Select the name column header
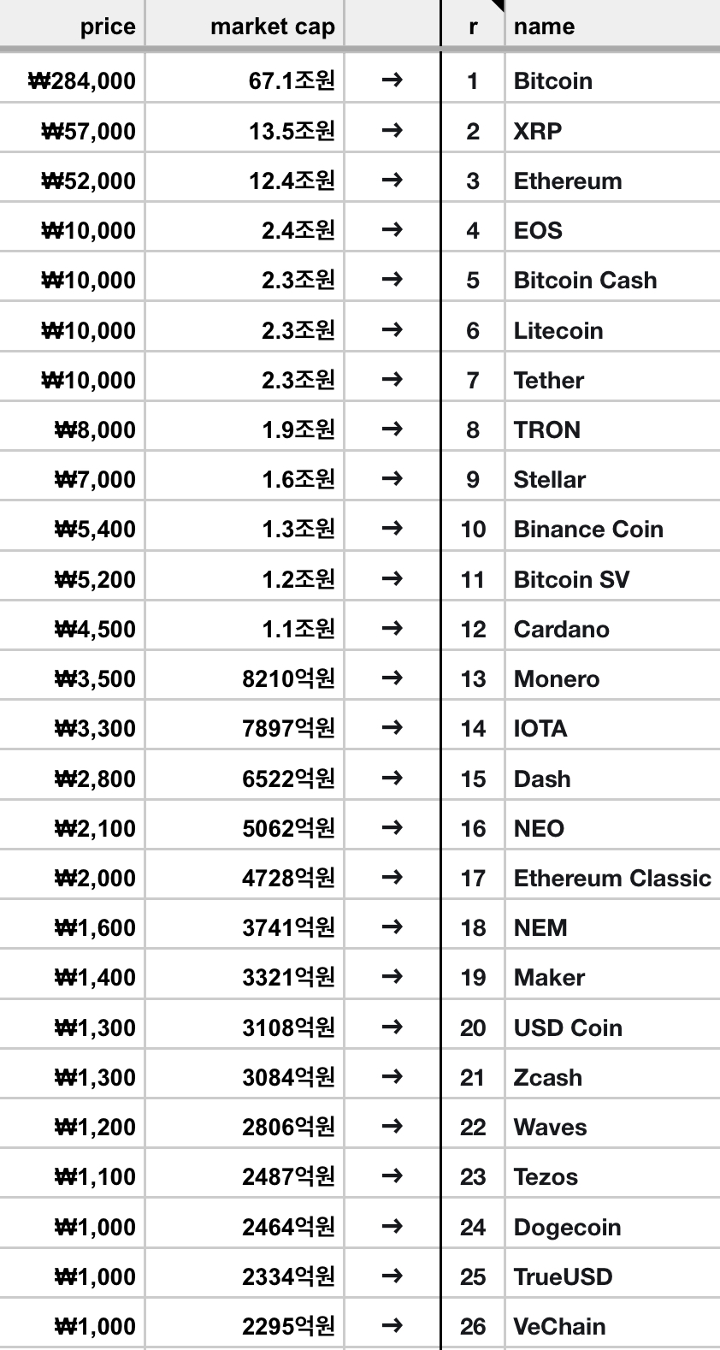 (612, 25)
